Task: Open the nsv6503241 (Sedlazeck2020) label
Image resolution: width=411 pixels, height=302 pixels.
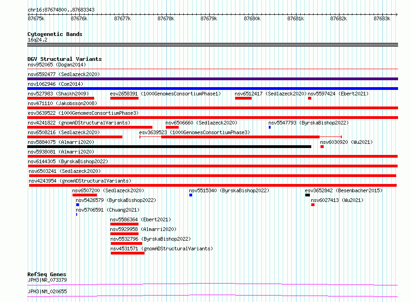Action: pos(65,171)
